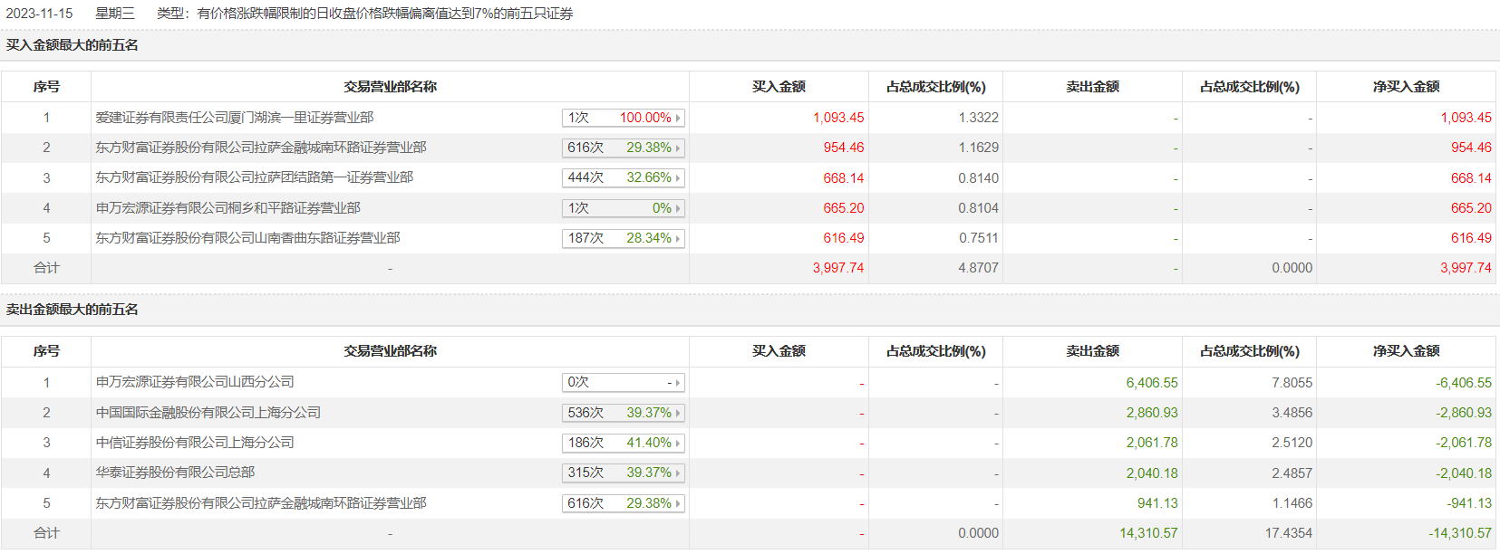
Task: Open 东方财富拉萨团结路第一证券营业部 link
Action: click(255, 177)
